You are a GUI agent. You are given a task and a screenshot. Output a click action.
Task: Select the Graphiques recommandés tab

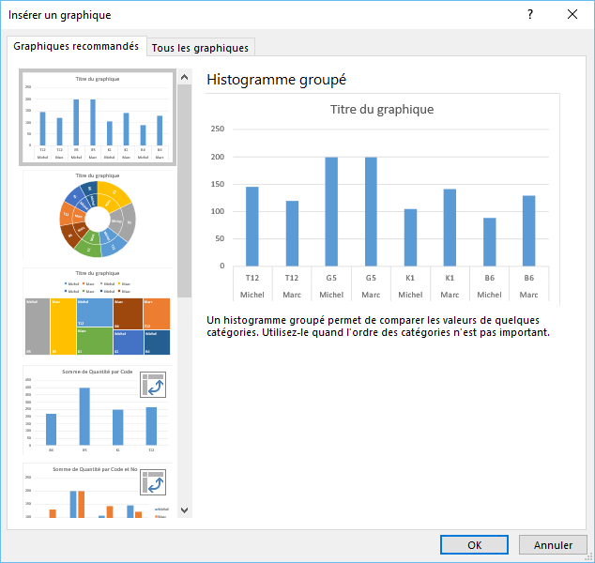pos(76,46)
